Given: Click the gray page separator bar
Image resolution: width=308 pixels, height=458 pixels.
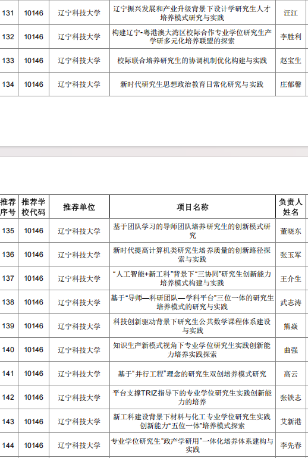Looking at the screenshot, I should (x=154, y=152).
